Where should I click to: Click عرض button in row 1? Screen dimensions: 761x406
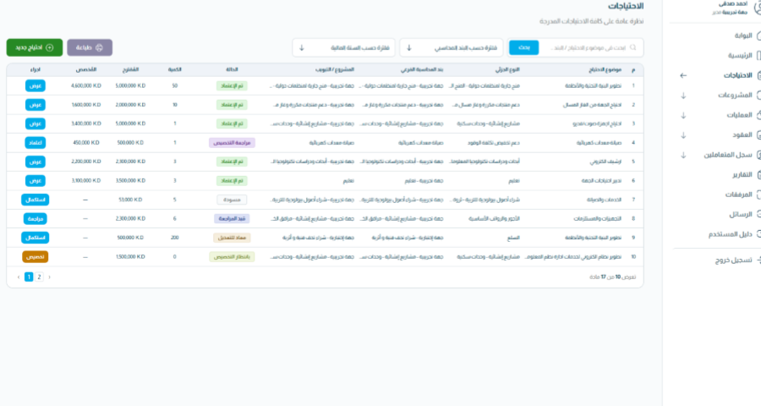36,85
